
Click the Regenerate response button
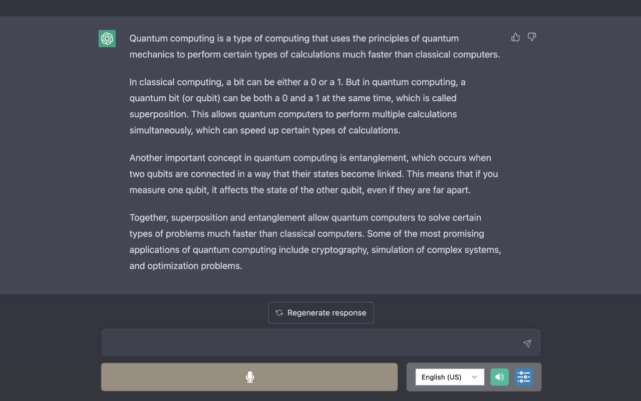pyautogui.click(x=321, y=313)
